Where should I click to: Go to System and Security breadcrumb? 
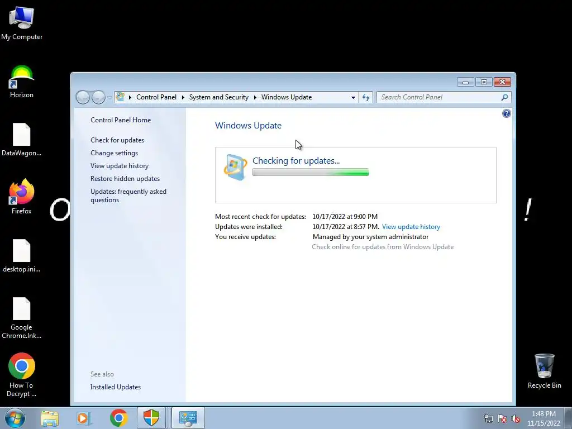point(218,97)
